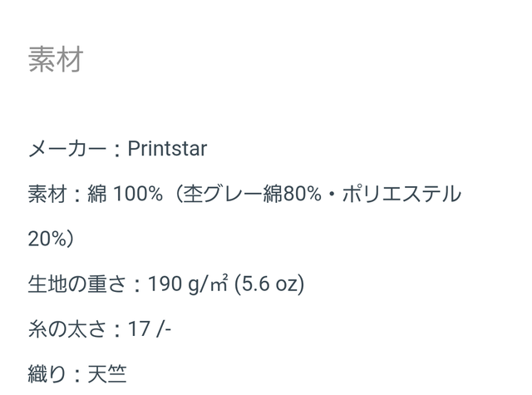Click the 17 /- yarn thickness value
The height and width of the screenshot is (395, 532).
150,328
